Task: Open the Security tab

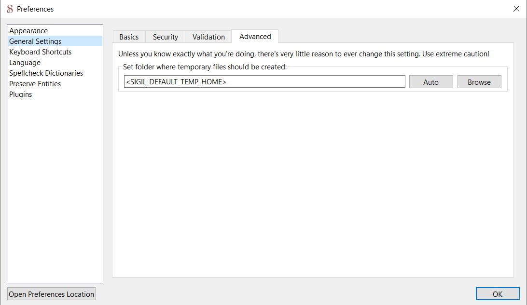Action: point(166,37)
